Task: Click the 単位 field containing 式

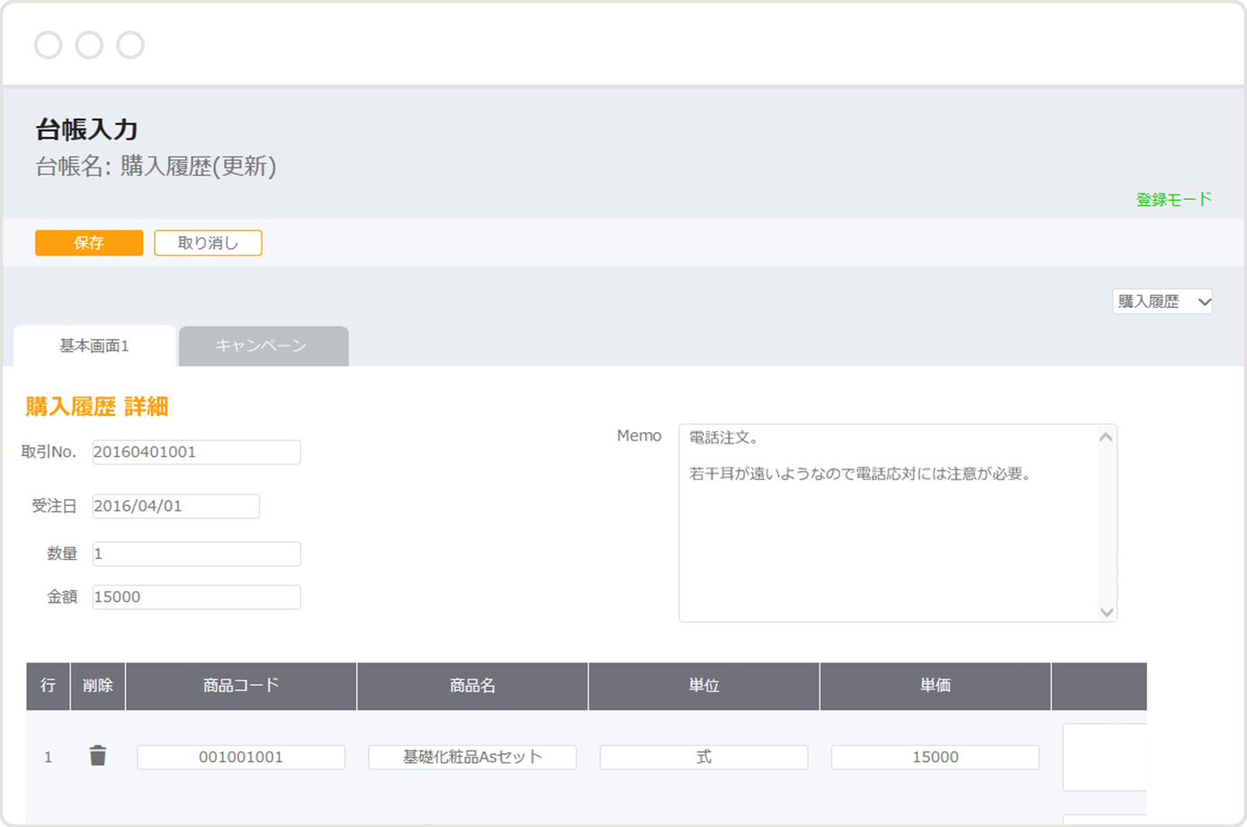Action: point(704,757)
